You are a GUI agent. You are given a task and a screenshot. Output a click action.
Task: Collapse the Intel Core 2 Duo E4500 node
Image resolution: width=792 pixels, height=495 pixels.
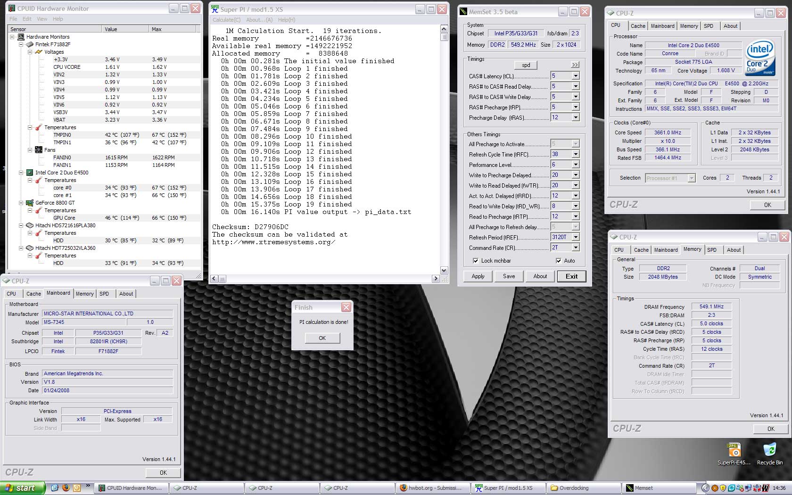pyautogui.click(x=21, y=173)
